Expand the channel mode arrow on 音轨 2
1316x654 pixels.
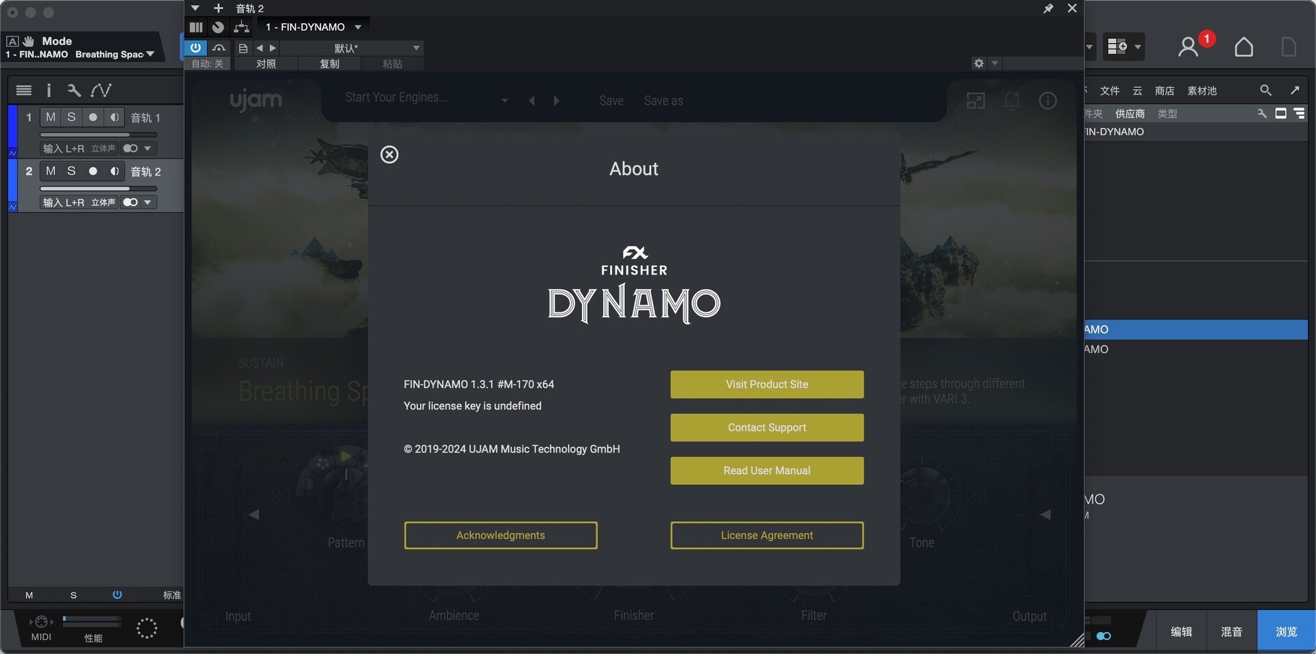[147, 203]
